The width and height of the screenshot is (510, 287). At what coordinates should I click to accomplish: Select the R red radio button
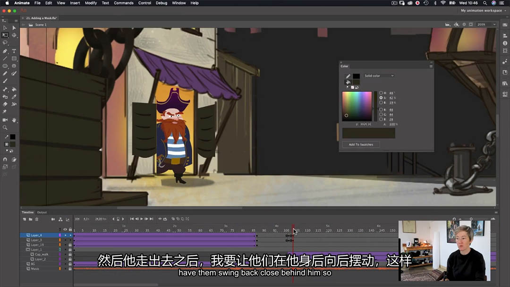click(x=381, y=110)
